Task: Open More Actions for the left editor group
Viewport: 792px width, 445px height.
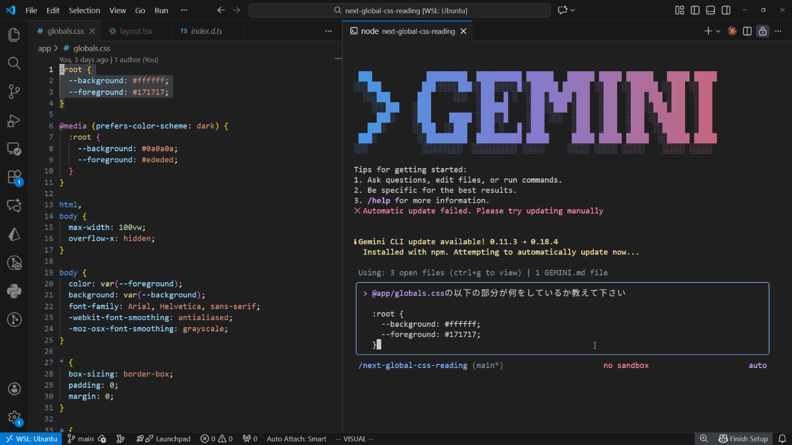Action: 329,31
